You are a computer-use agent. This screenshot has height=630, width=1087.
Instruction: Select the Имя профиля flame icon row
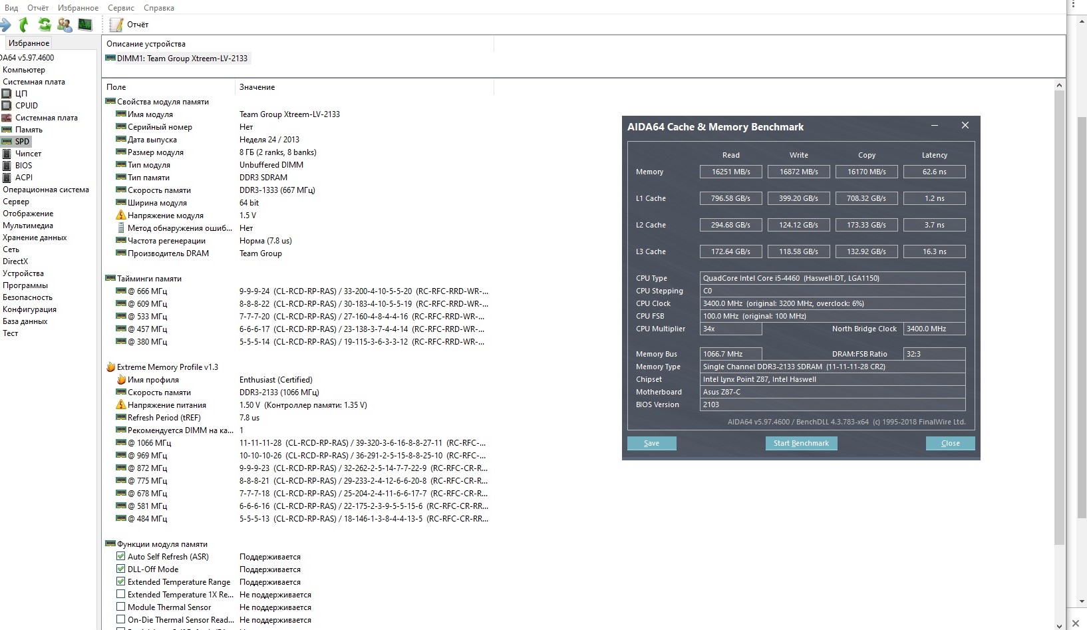pos(148,380)
